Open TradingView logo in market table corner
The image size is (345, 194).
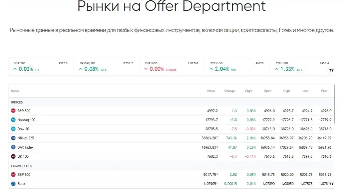tap(332, 184)
